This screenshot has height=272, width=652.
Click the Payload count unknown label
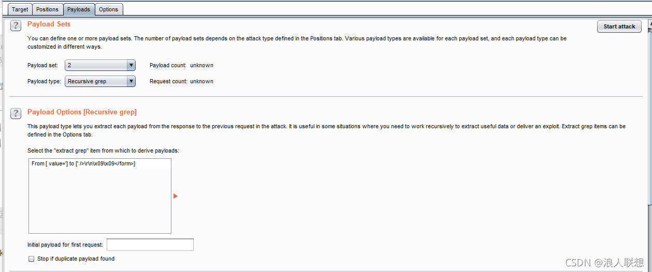181,65
